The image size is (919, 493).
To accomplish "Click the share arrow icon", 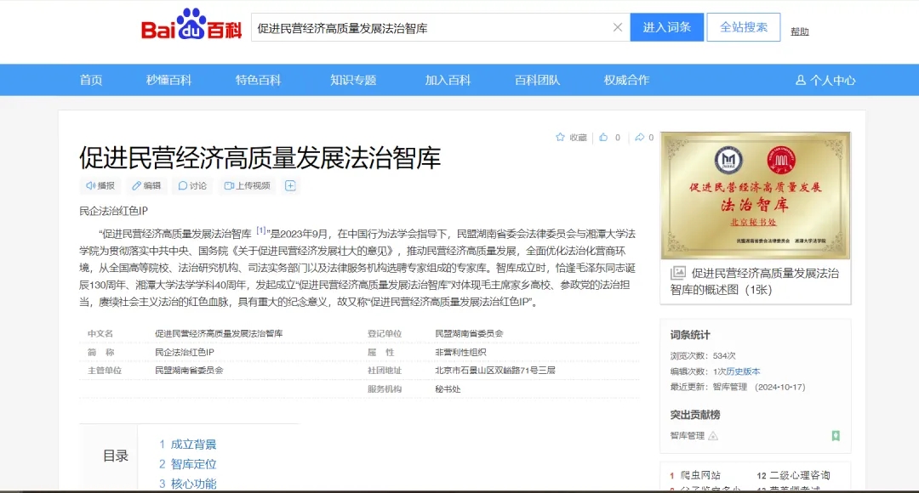I will pyautogui.click(x=639, y=137).
